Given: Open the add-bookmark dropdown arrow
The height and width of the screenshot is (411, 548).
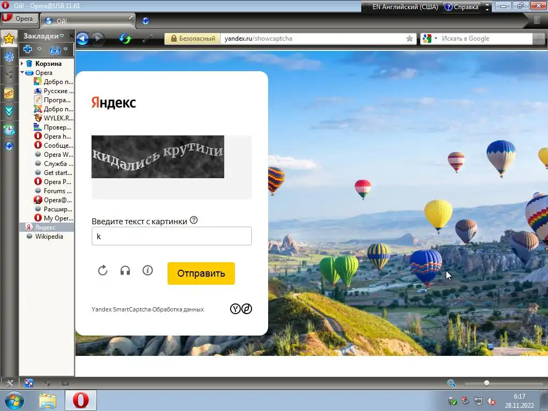Looking at the screenshot, I should tap(39, 49).
